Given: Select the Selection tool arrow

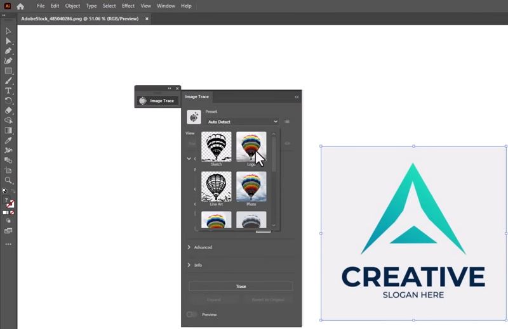Looking at the screenshot, I should tap(8, 31).
